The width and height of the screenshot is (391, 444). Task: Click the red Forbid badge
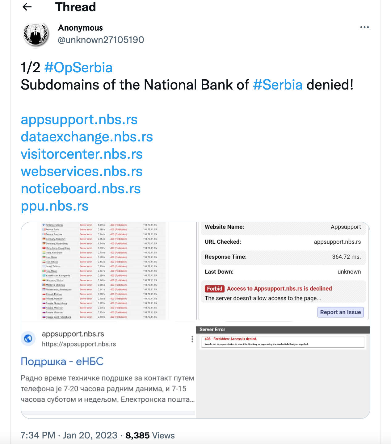point(214,288)
